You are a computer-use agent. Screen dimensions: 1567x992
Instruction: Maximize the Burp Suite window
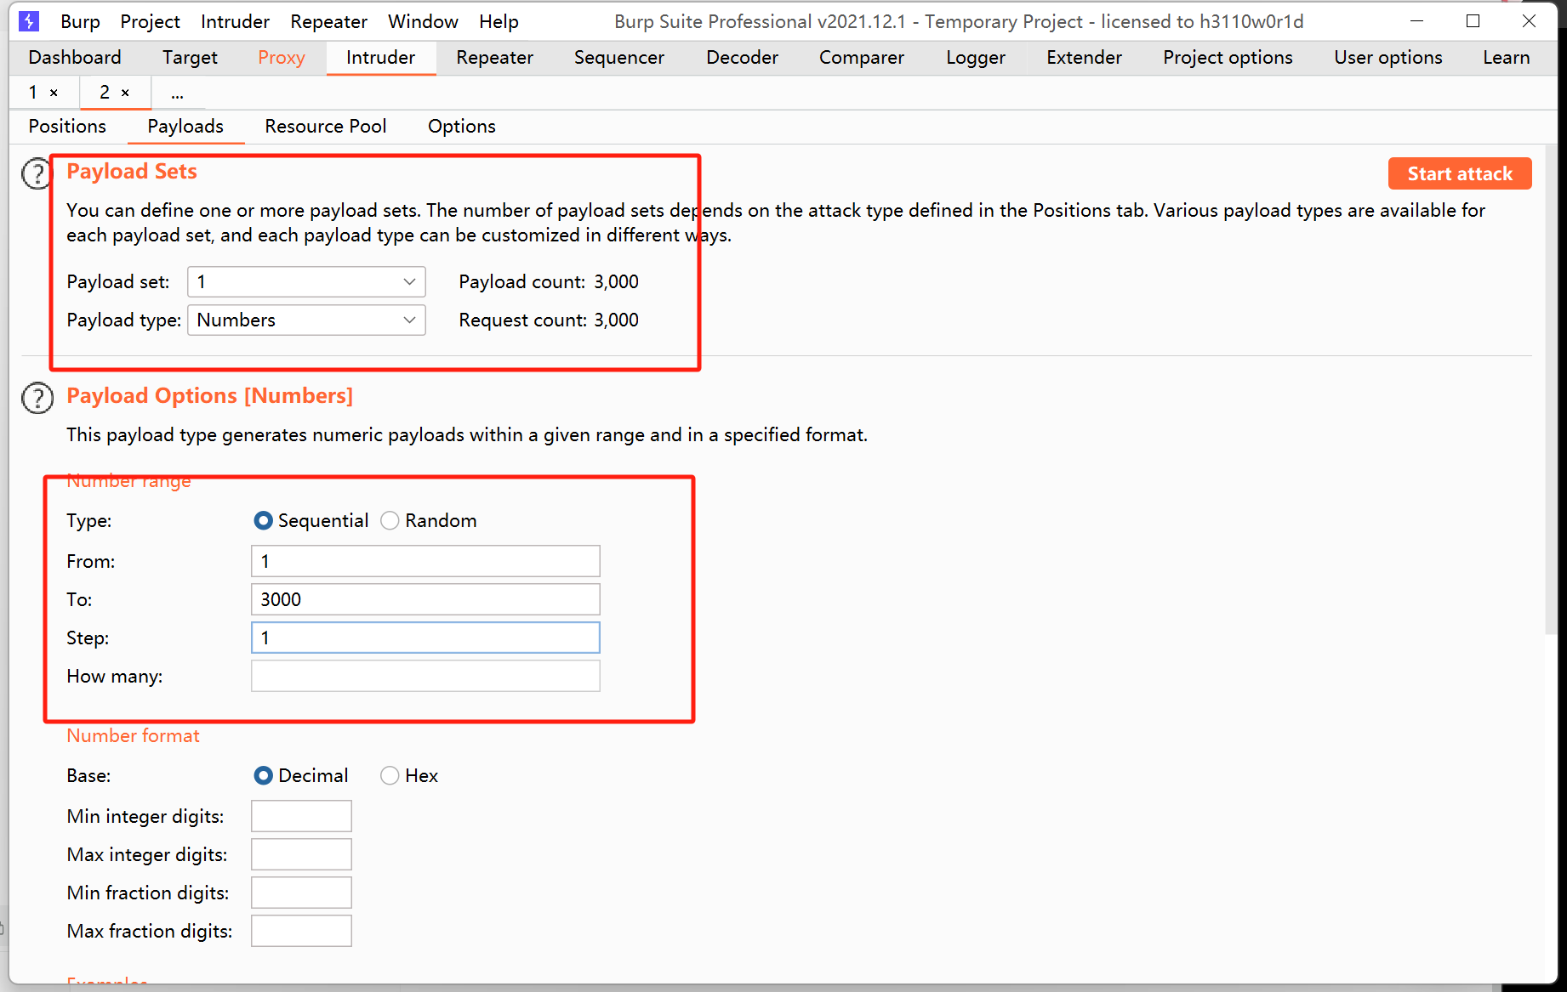click(1473, 21)
